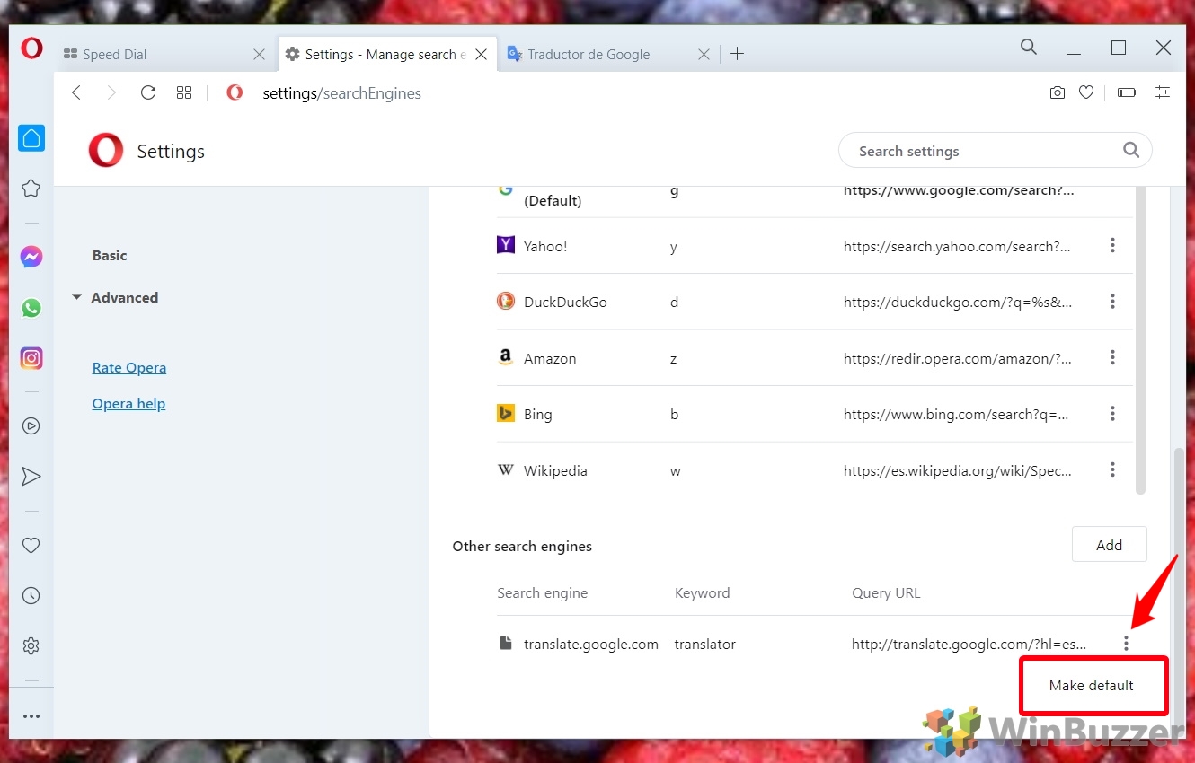Viewport: 1195px width, 763px height.
Task: Open the Opera help link
Action: [x=128, y=403]
